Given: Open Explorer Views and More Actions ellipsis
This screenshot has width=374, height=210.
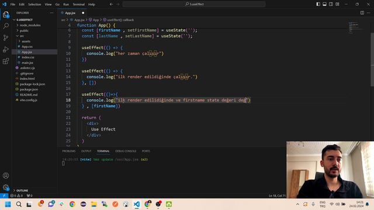Looking at the screenshot, I should tap(52, 13).
